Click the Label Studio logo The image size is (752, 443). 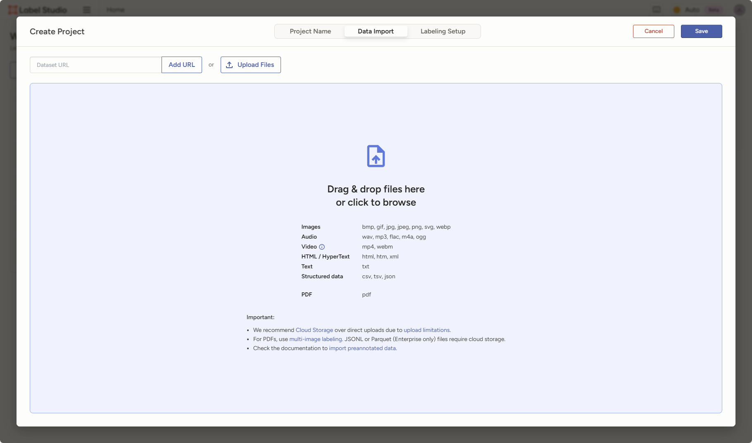click(x=38, y=10)
